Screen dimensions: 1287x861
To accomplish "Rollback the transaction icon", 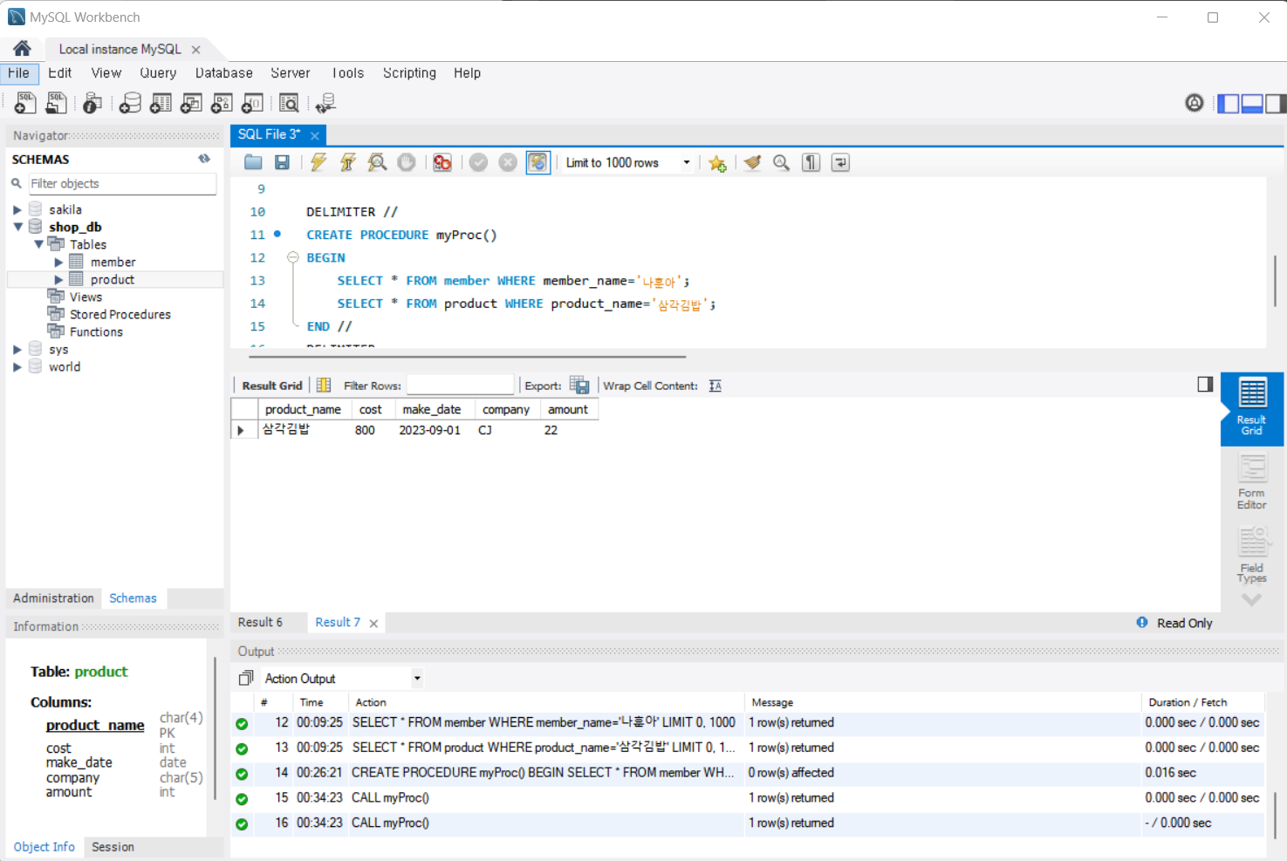I will click(x=508, y=162).
